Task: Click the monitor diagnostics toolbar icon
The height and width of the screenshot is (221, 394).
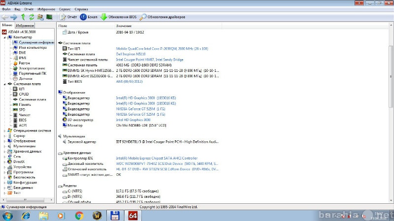Action: [x=49, y=17]
